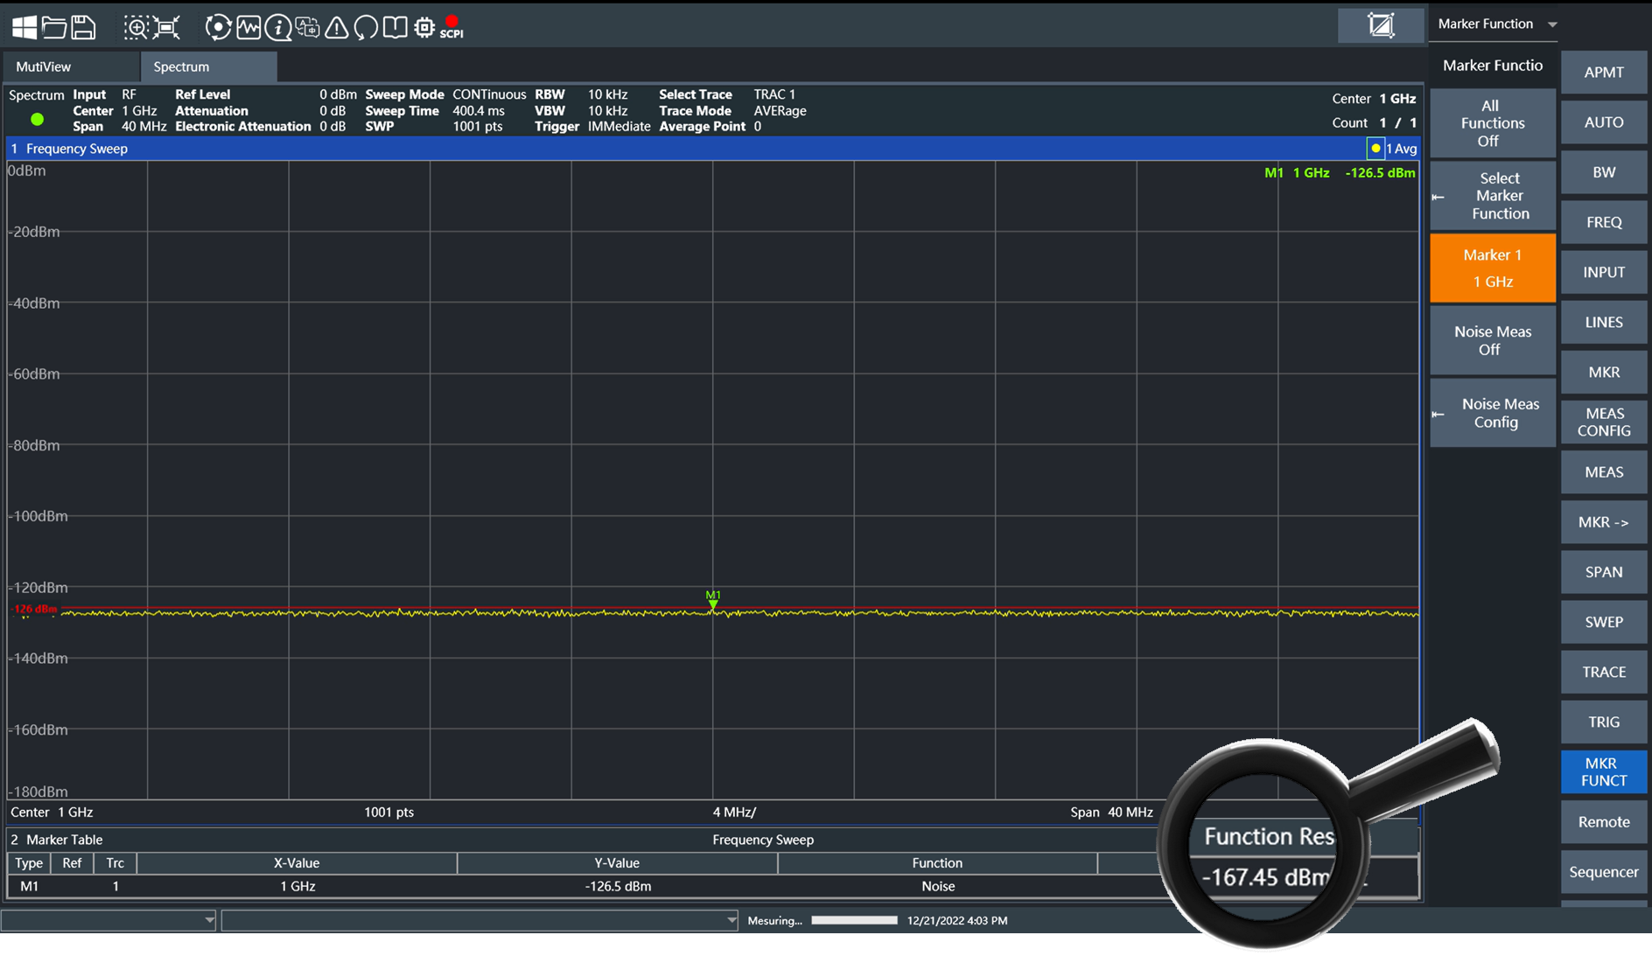Image resolution: width=1652 pixels, height=963 pixels.
Task: Click the language translate icon
Action: point(307,27)
